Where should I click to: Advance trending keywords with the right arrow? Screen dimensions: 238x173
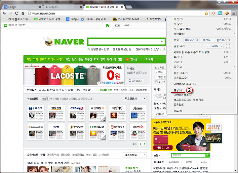tap(165, 49)
